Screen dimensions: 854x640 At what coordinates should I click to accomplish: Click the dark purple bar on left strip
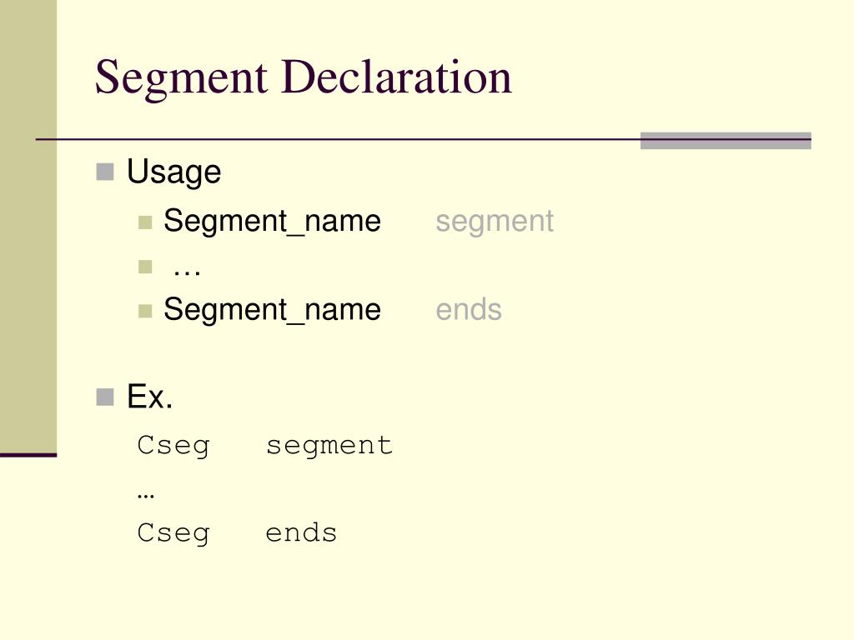click(x=28, y=455)
